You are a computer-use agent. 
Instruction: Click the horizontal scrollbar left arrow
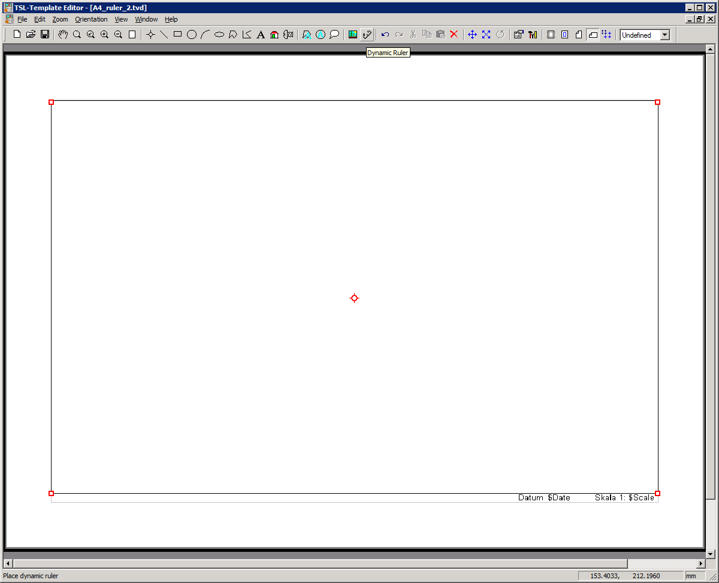point(8,564)
